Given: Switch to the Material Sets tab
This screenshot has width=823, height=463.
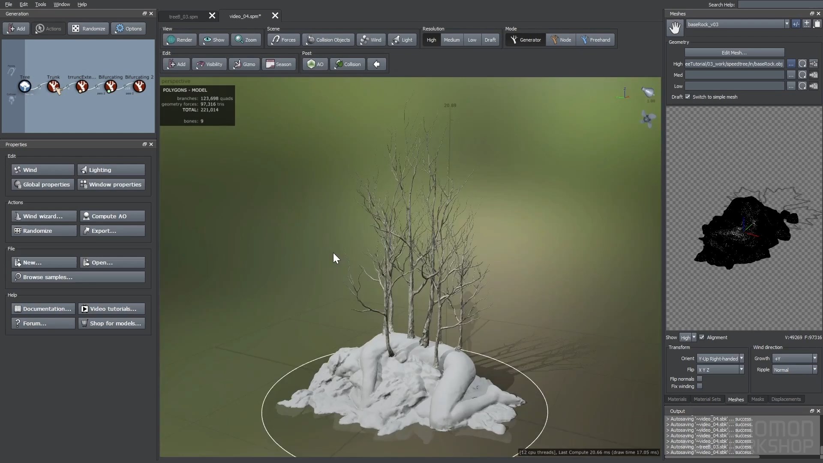Looking at the screenshot, I should click(x=707, y=399).
